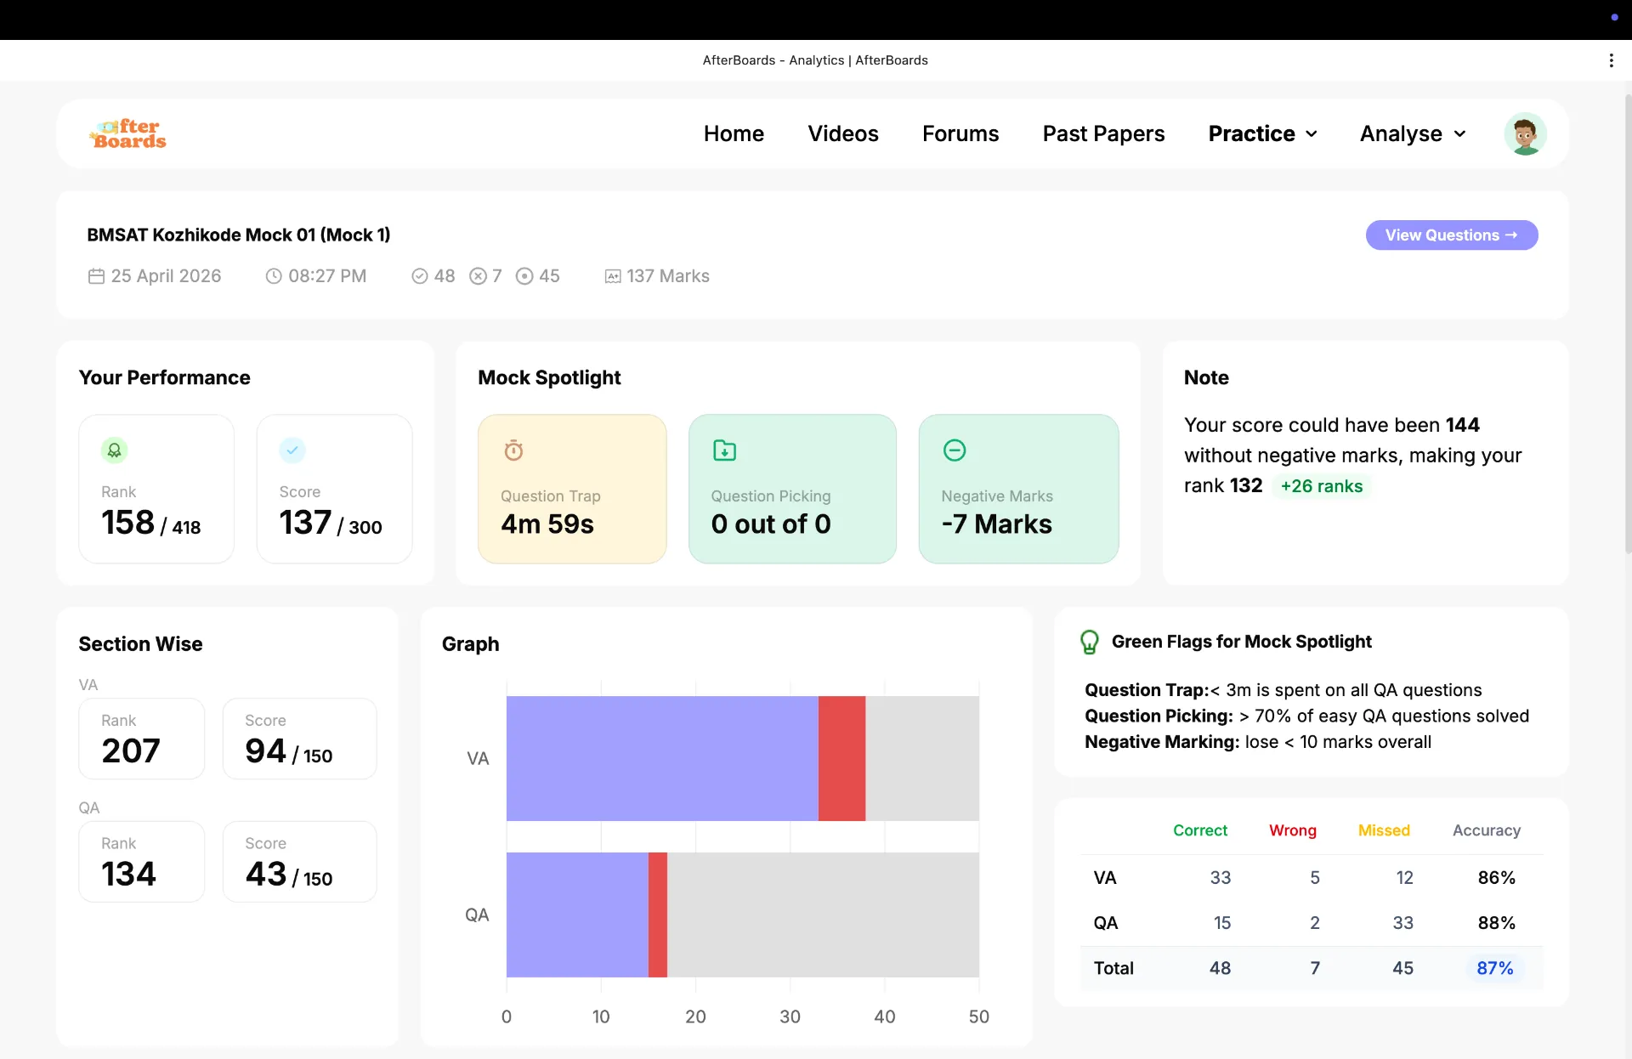Click the purple correct bar for VA

[662, 758]
